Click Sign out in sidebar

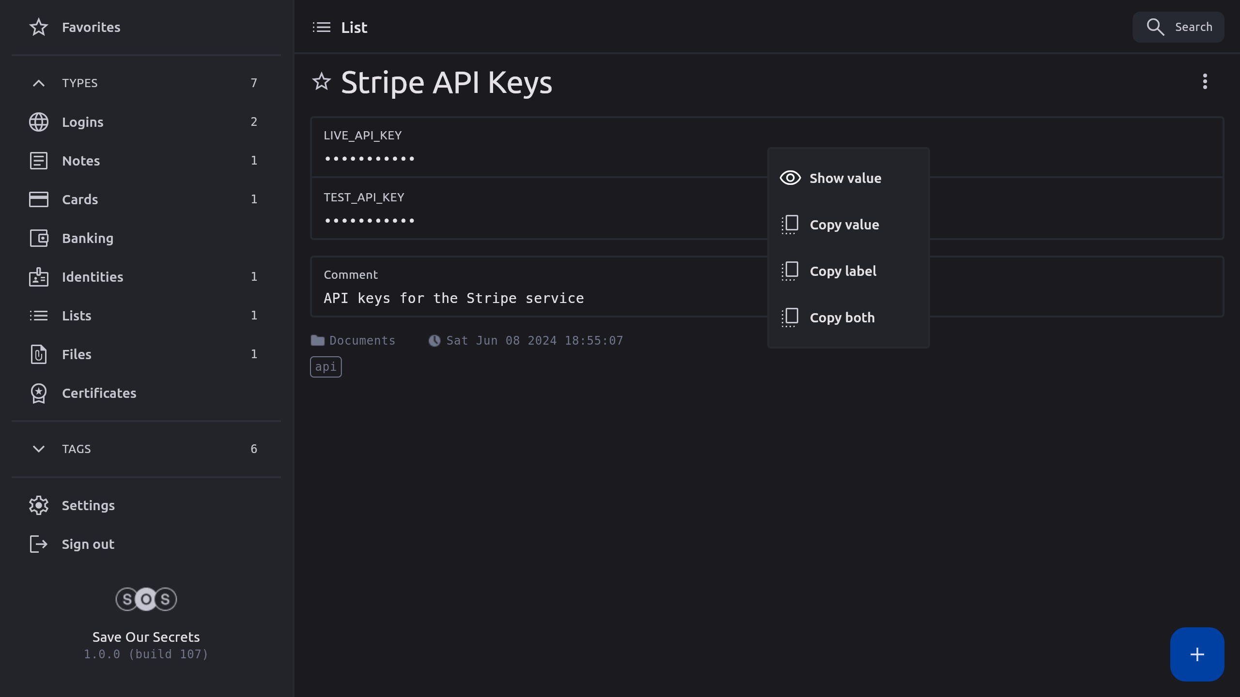[x=88, y=544]
